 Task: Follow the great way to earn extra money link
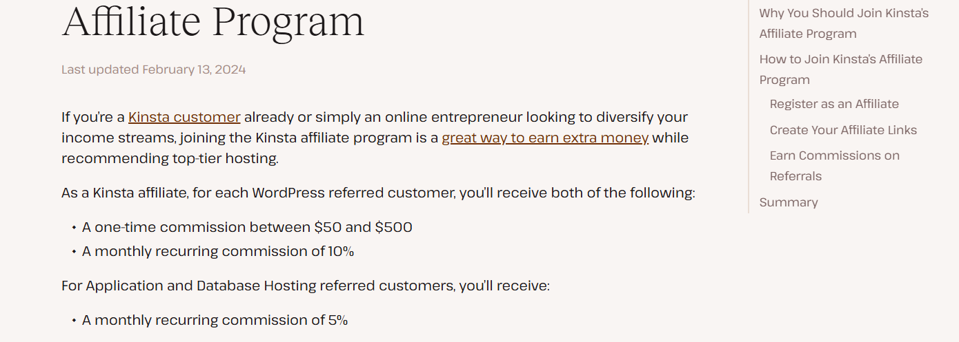[x=545, y=138]
